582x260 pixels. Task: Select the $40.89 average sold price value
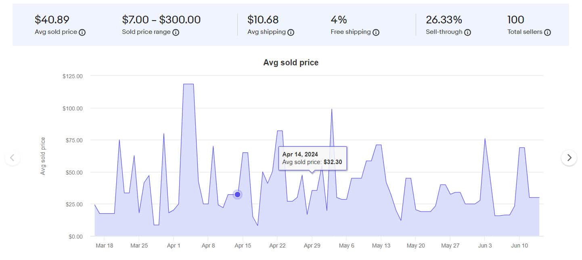[x=52, y=20]
